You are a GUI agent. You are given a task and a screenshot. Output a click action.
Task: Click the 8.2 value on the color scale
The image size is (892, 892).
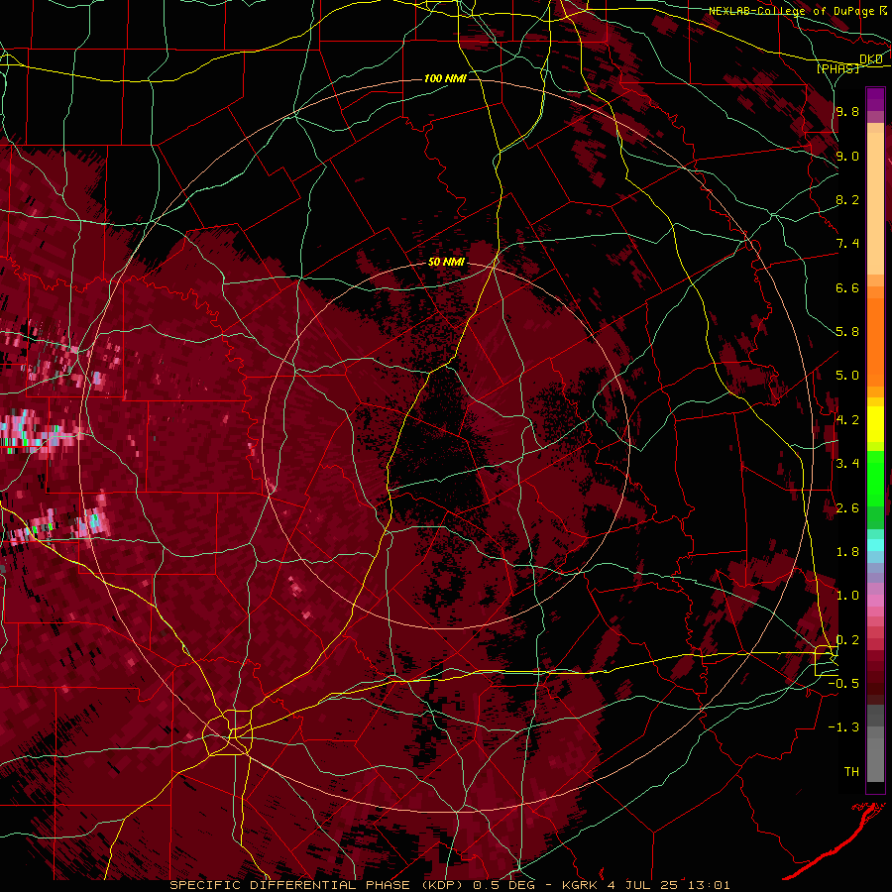(x=847, y=199)
